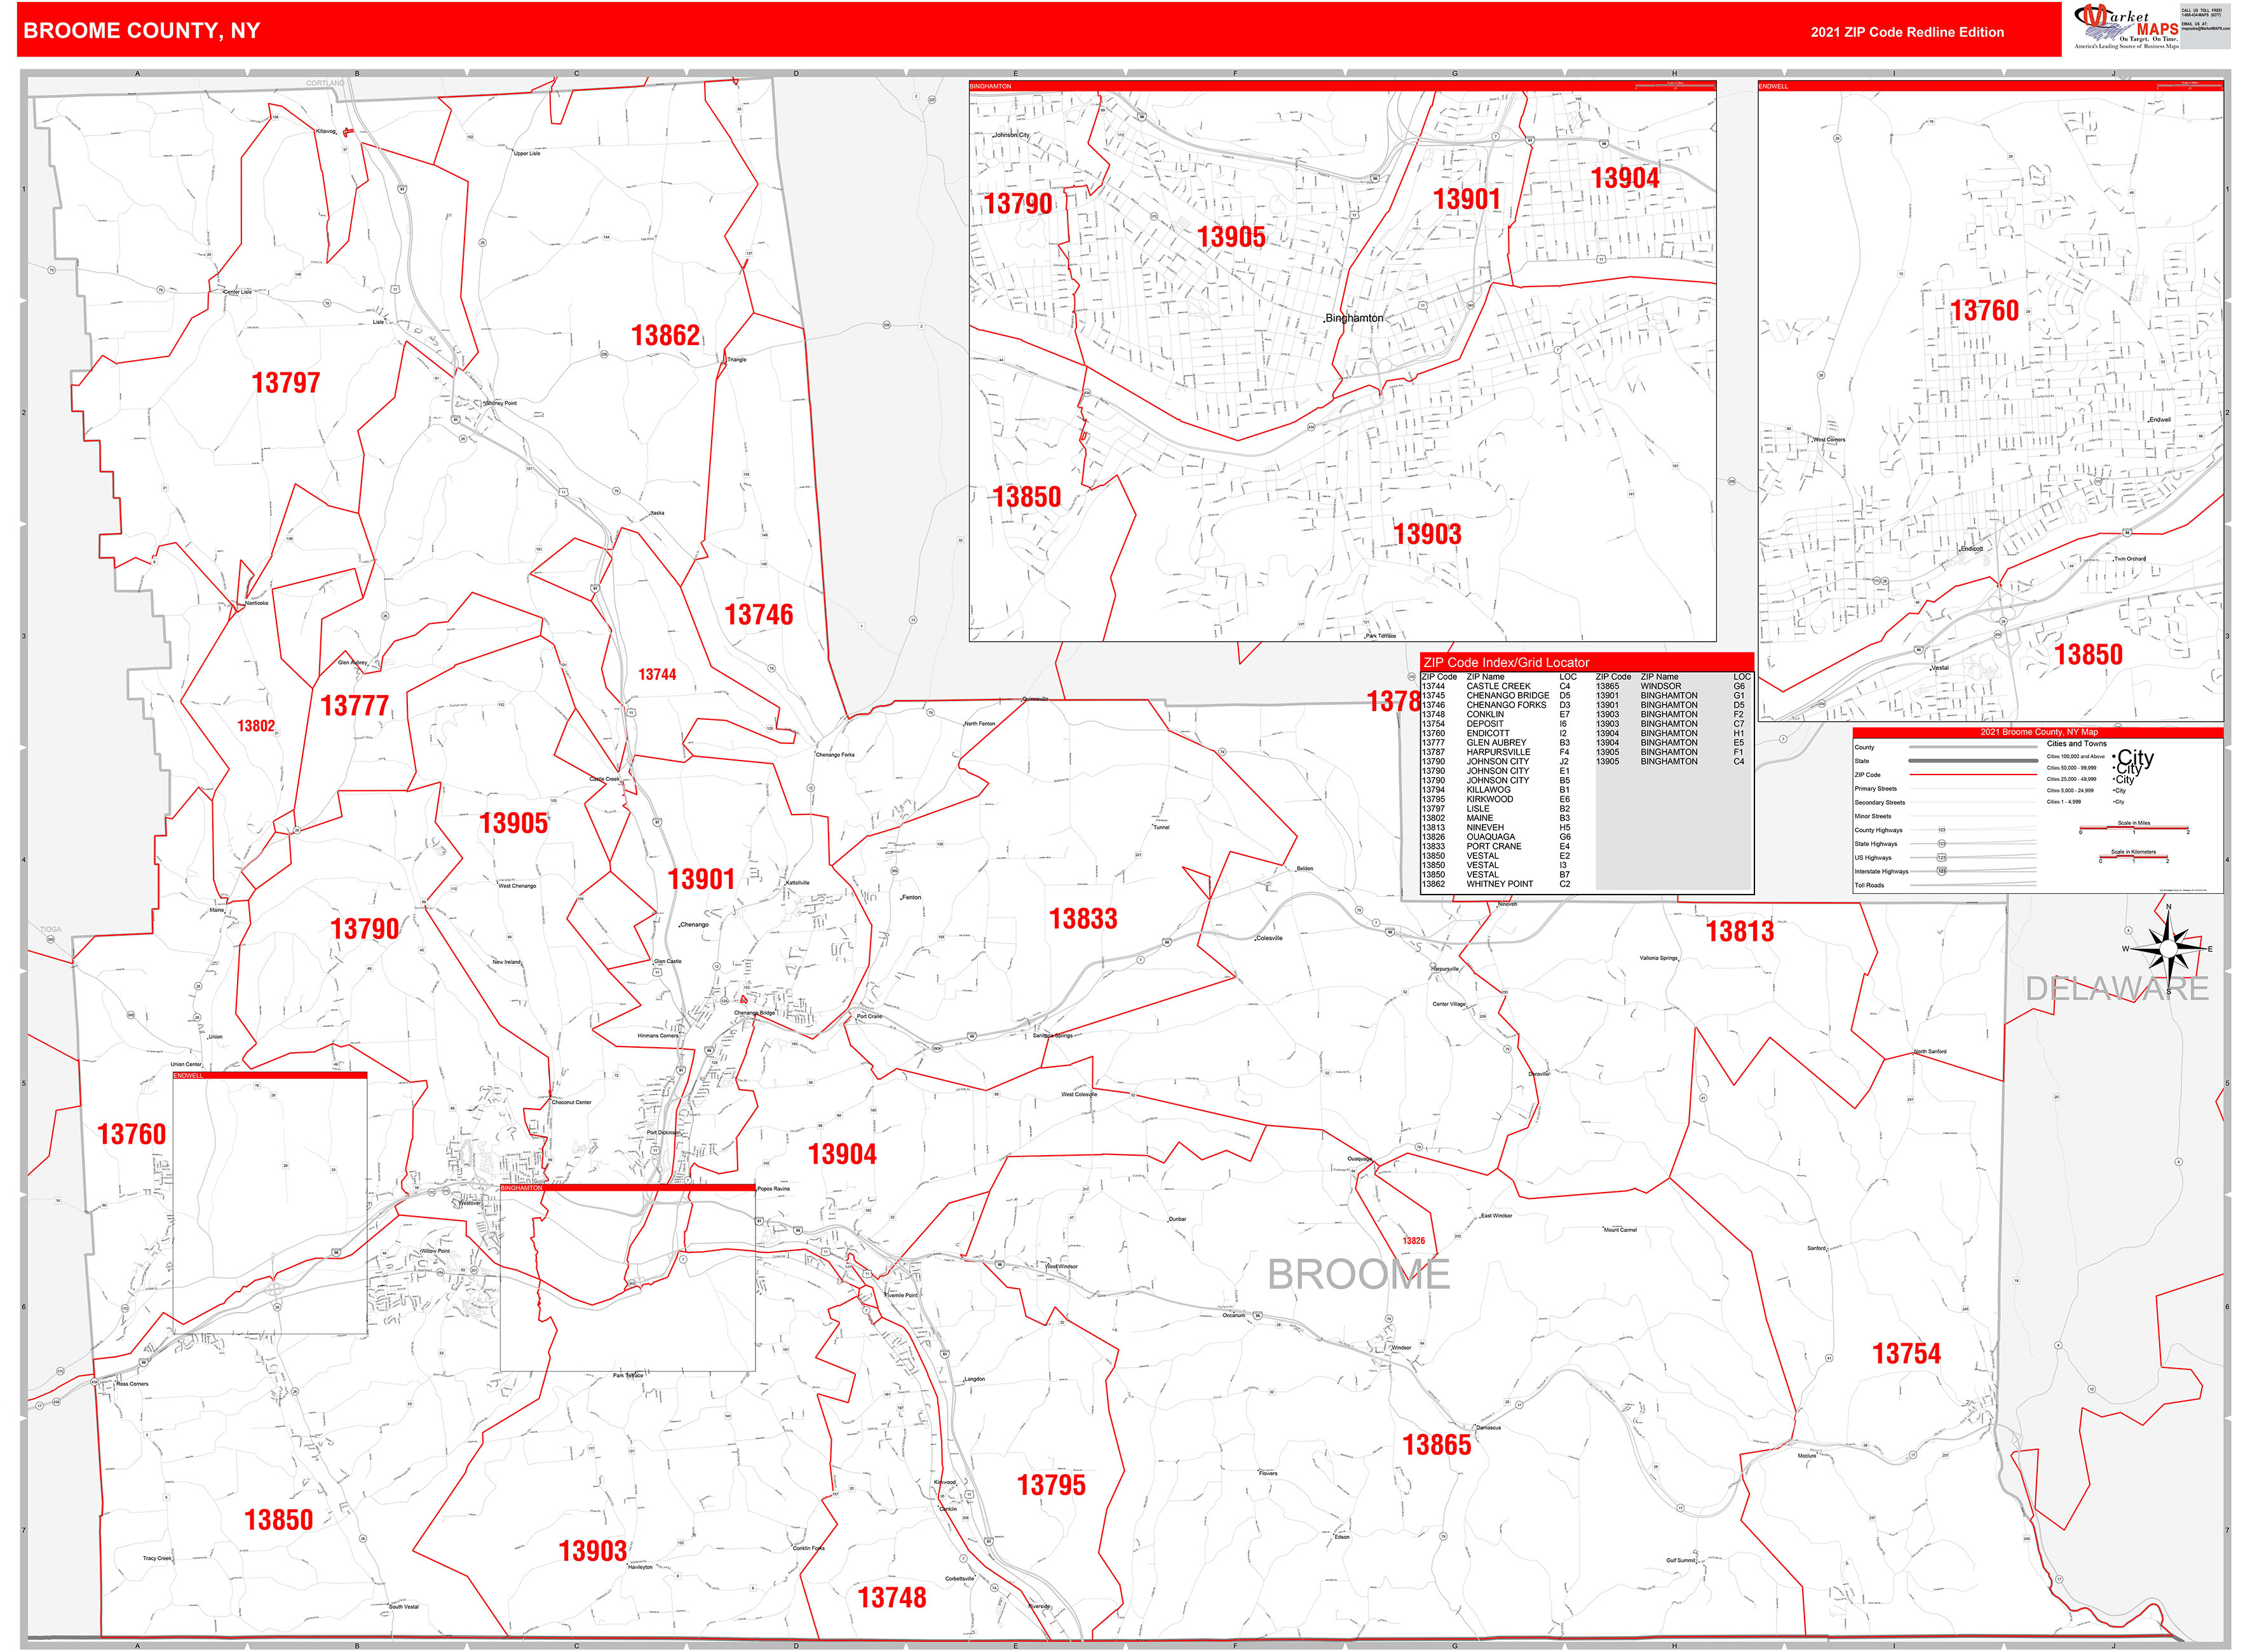
Task: Click the US Highways shield symbol in legend
Action: pos(1942,858)
